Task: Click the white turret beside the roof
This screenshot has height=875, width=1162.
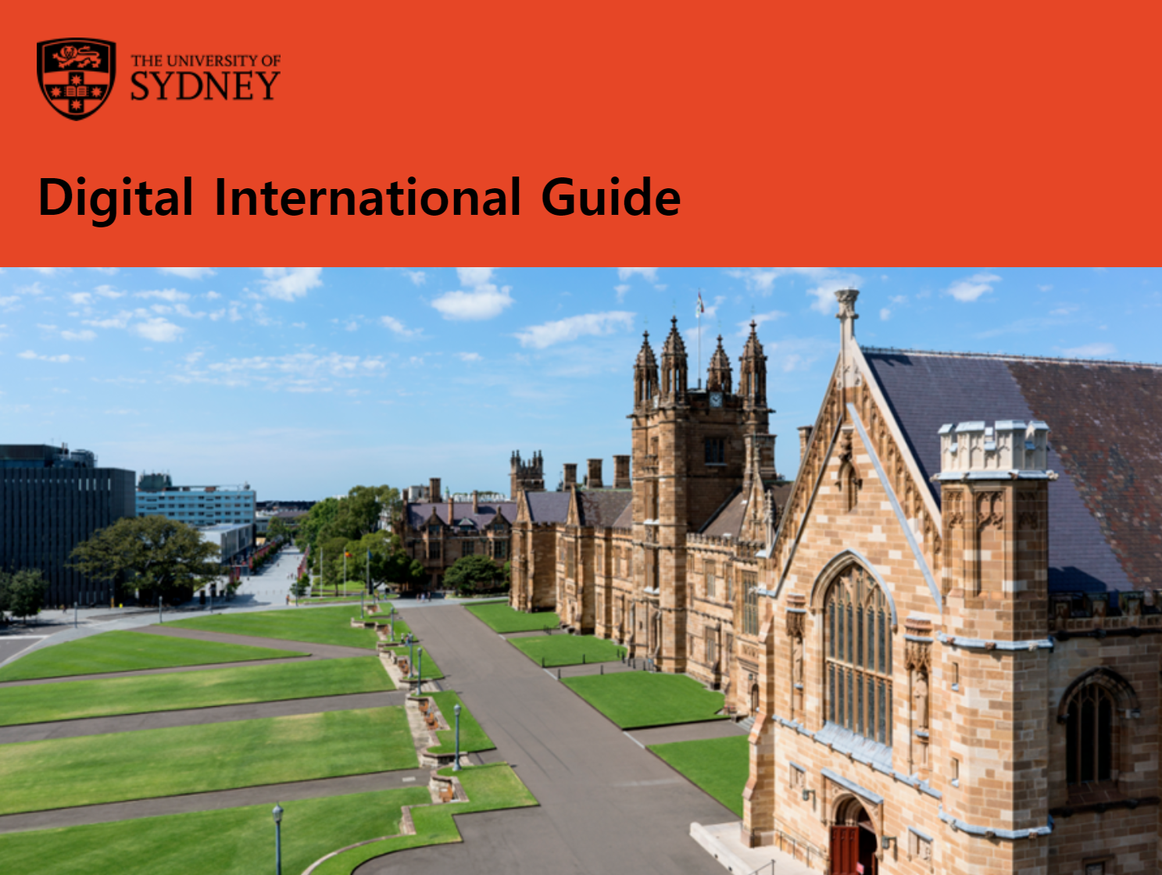Action: [992, 449]
